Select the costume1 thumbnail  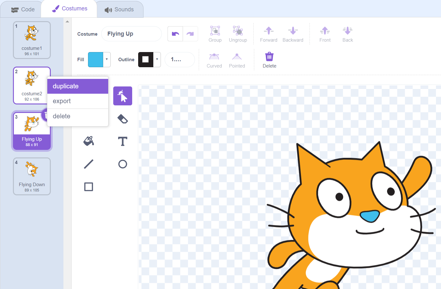click(32, 40)
